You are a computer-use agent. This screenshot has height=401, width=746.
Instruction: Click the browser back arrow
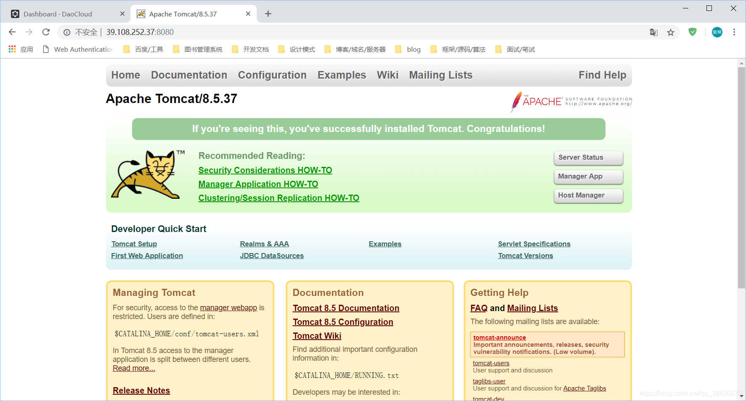coord(12,32)
